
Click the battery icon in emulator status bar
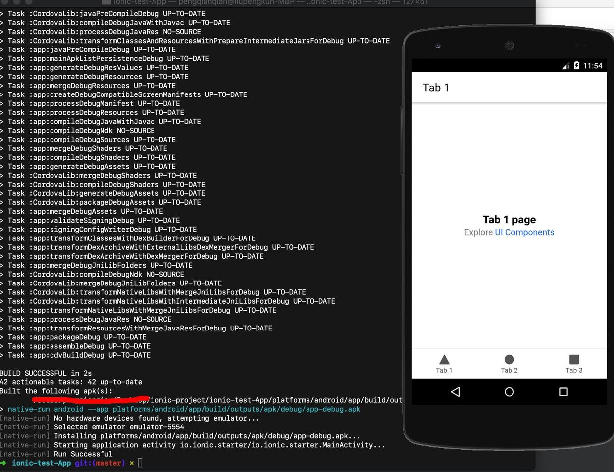pyautogui.click(x=576, y=66)
